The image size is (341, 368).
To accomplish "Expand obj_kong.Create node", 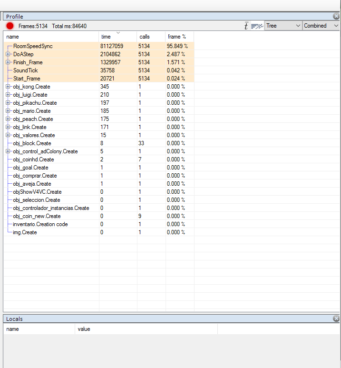I will (x=8, y=87).
